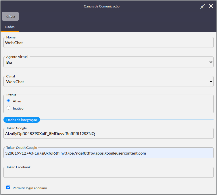Open the Canal dropdown showing Web Chat
The height and width of the screenshot is (195, 217).
tap(108, 81)
